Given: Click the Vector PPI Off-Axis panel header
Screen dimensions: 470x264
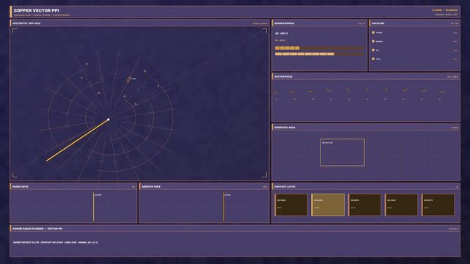Looking at the screenshot, I should (139, 23).
